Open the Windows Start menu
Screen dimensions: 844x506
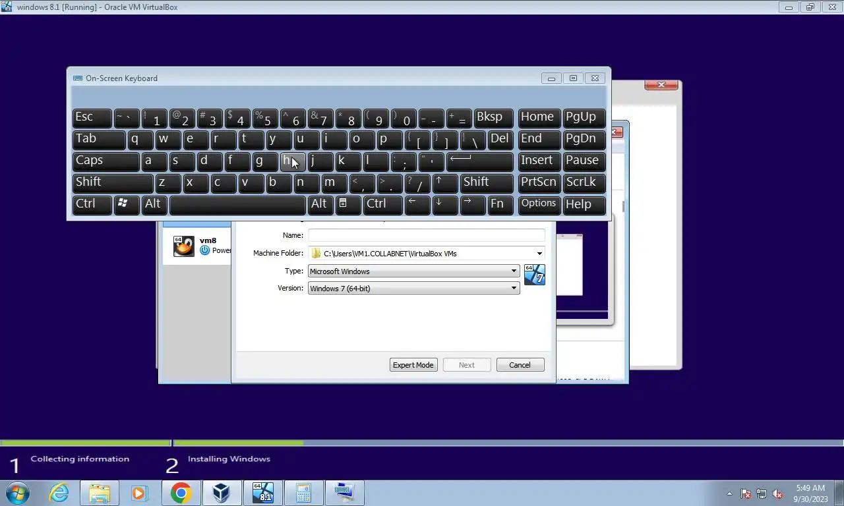pos(18,493)
